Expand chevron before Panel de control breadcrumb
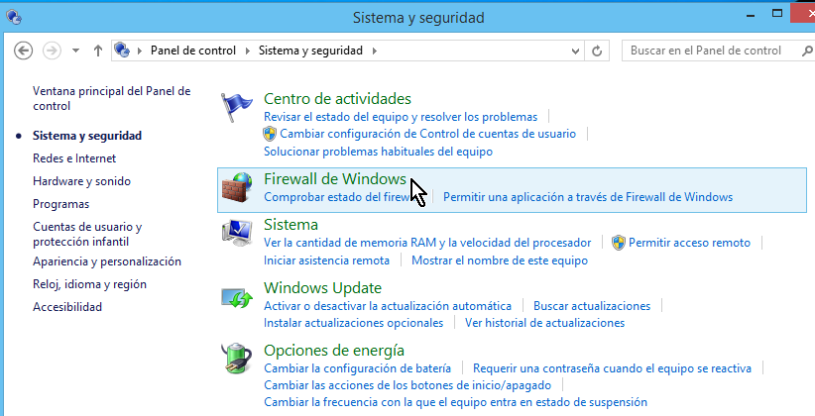The width and height of the screenshot is (815, 416). click(139, 51)
